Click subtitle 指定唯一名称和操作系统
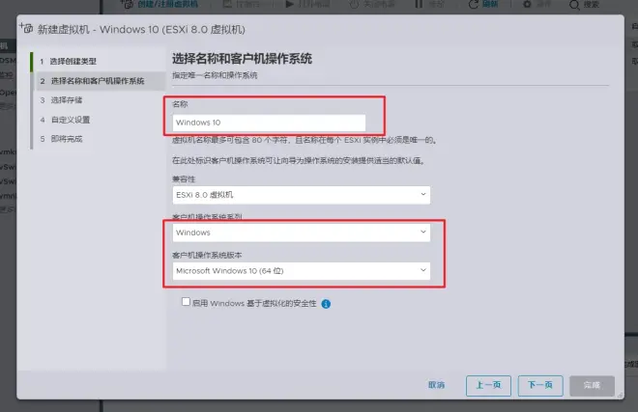The height and width of the screenshot is (412, 638). [215, 75]
